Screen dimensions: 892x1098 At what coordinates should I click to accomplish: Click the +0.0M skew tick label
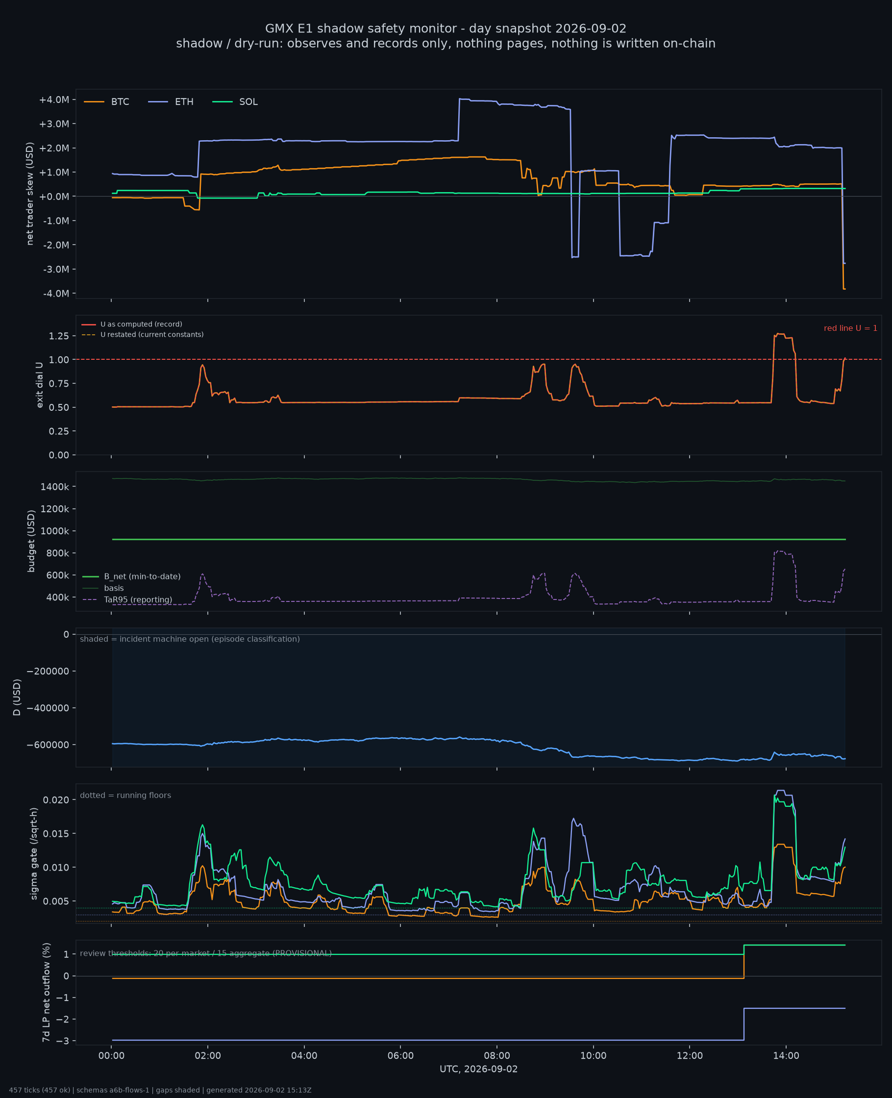(x=54, y=197)
